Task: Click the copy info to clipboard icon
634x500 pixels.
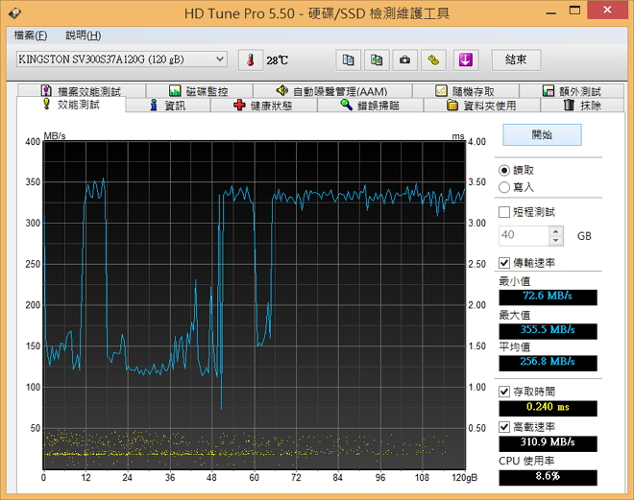Action: pyautogui.click(x=348, y=60)
